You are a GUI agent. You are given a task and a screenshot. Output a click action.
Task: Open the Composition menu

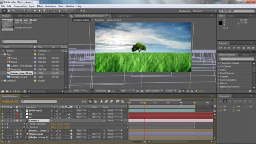click(x=20, y=6)
